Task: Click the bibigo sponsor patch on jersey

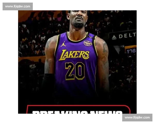Action: pyautogui.click(x=88, y=43)
